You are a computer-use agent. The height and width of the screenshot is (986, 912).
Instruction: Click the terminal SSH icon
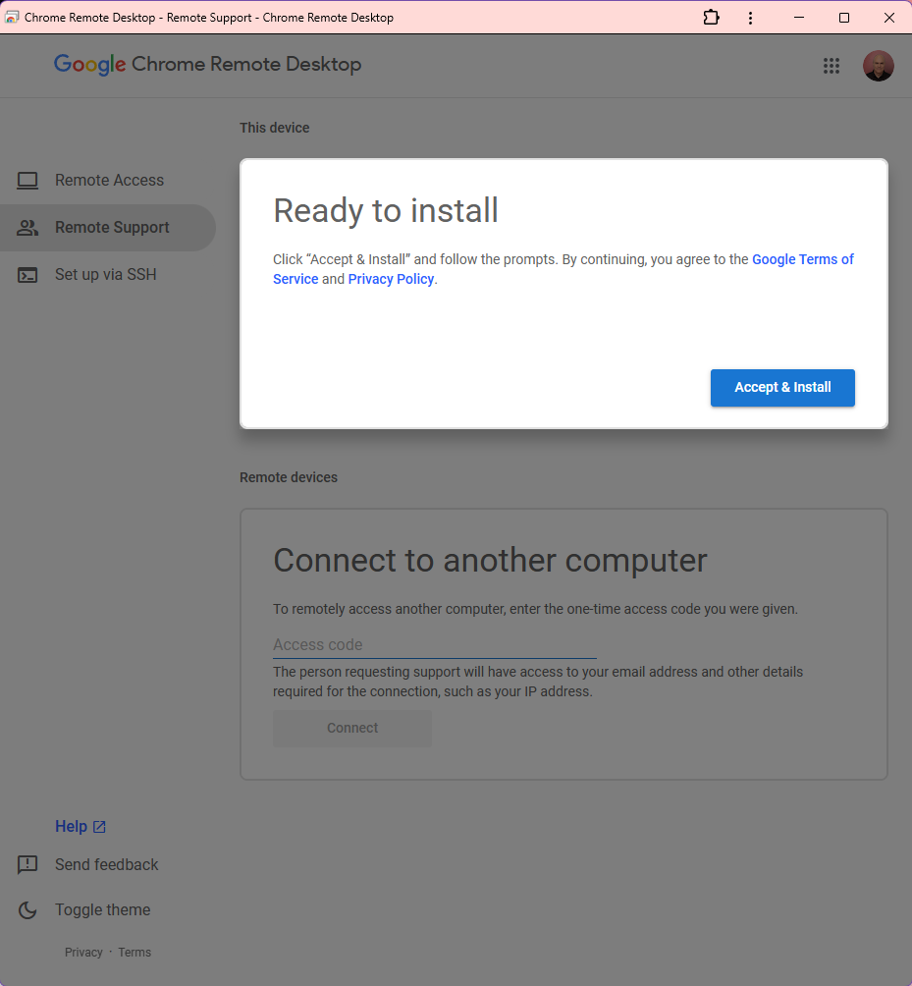[27, 275]
